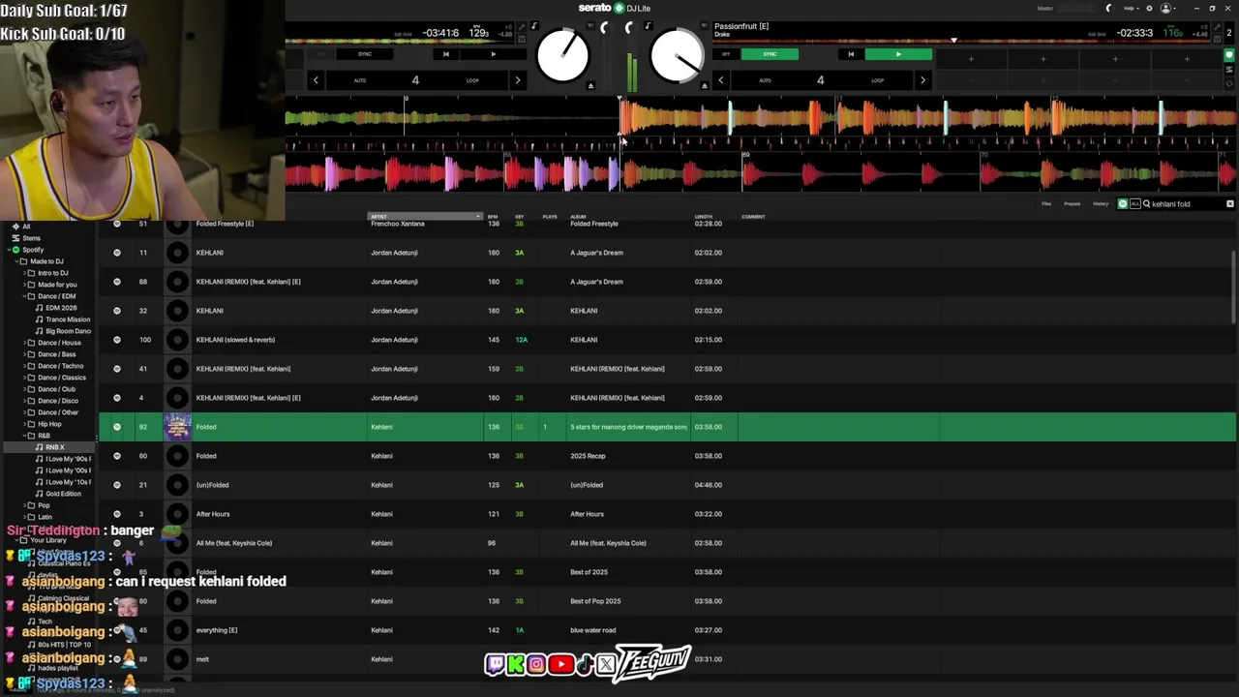1239x697 pixels.
Task: Toggle key lock note icon on right deck
Action: (648, 26)
